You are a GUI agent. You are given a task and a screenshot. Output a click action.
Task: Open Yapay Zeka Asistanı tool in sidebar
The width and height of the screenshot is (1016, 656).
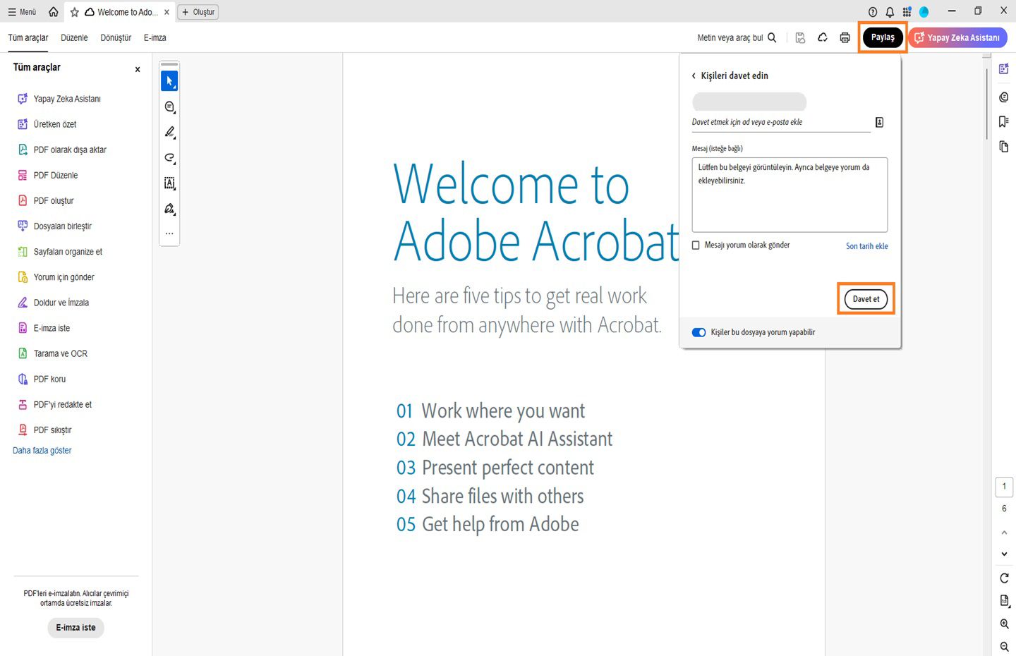(59, 99)
